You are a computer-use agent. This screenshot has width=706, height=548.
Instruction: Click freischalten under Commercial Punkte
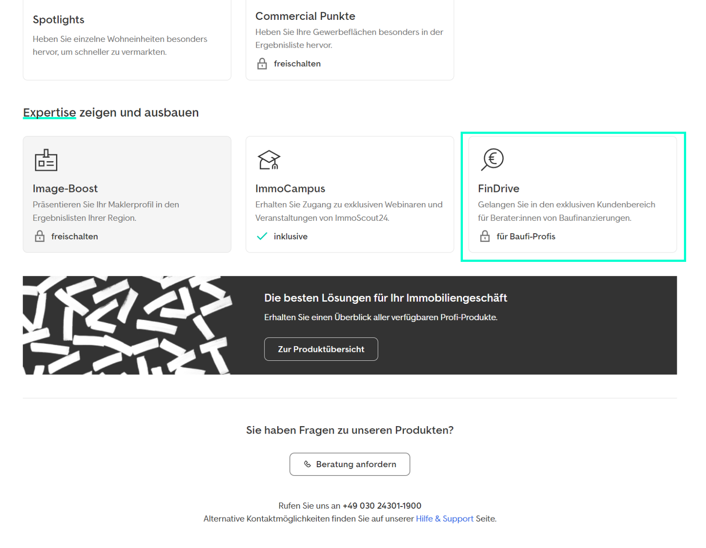tap(297, 64)
